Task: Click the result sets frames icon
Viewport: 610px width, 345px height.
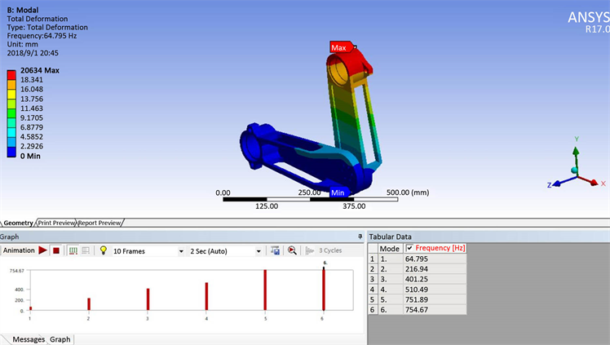Action: click(84, 251)
